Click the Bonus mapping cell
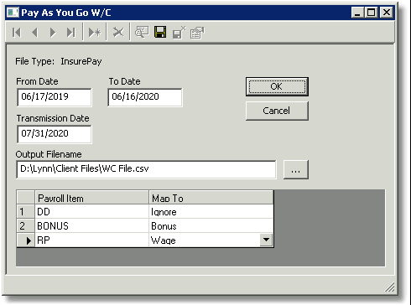Screen dimensions: 411x305 pos(211,225)
